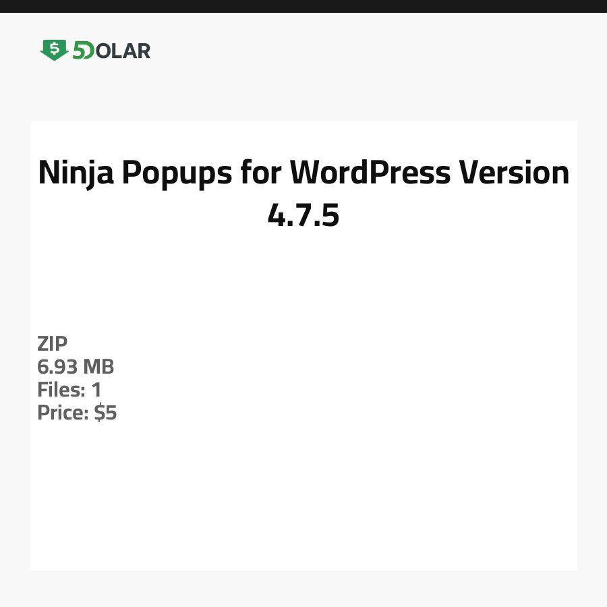This screenshot has height=607, width=607.
Task: Select the ZIP file type label
Action: click(53, 344)
